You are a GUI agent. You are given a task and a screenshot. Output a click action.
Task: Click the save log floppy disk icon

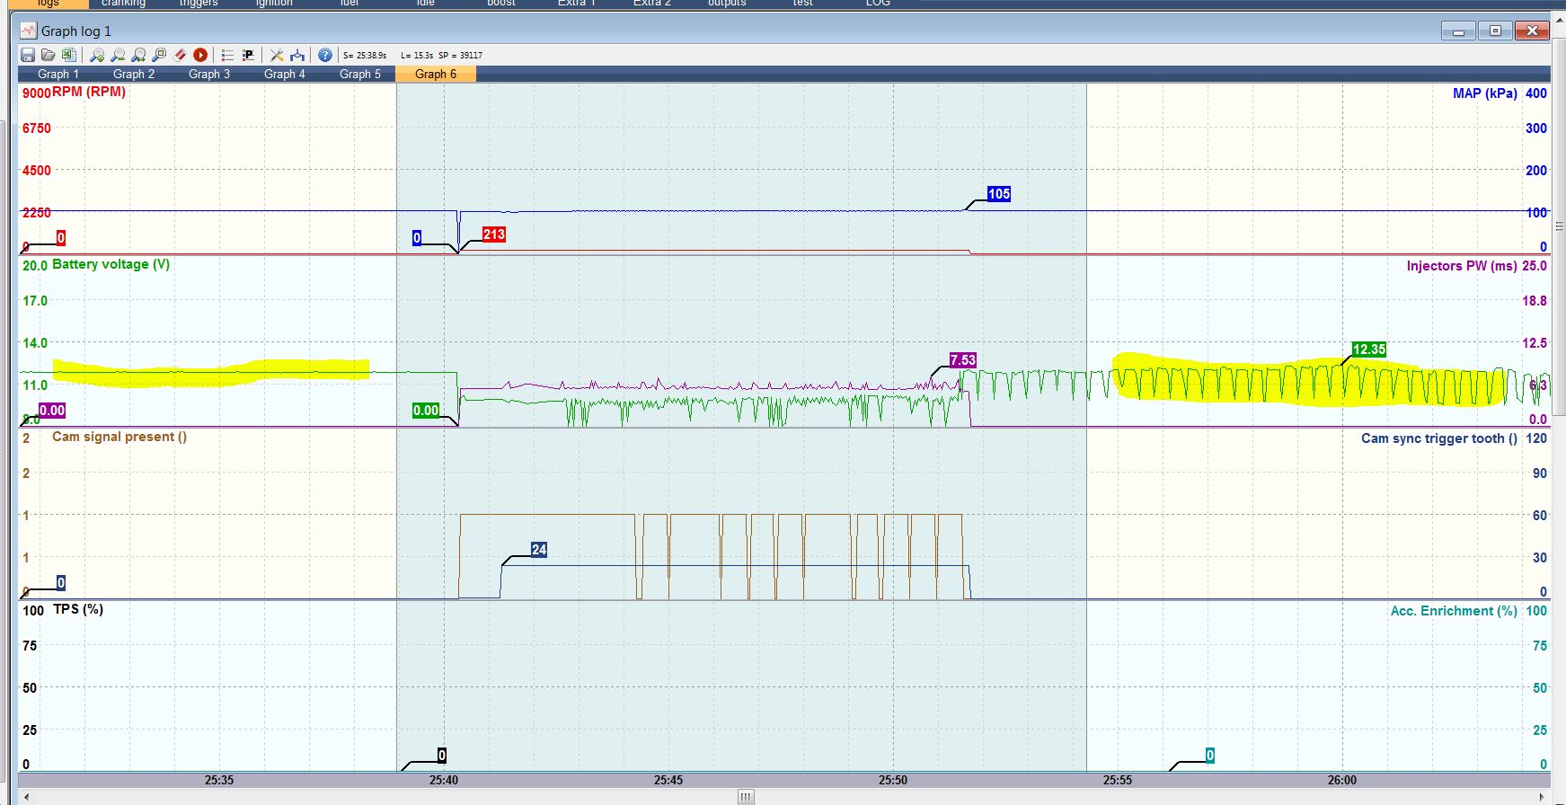[28, 56]
